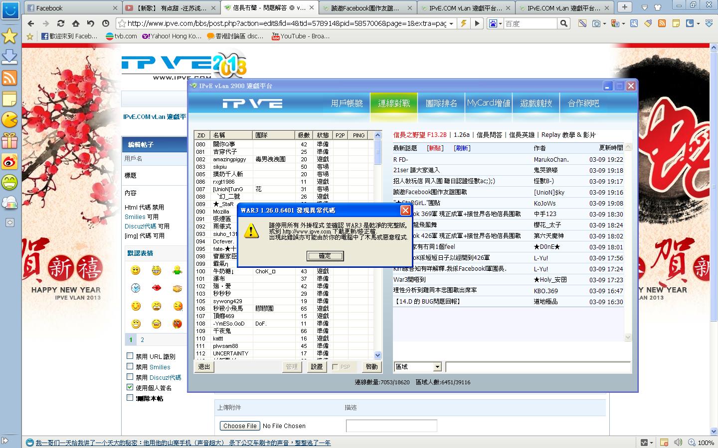Click the speaker volume icon in status bar
This screenshot has height=448, width=718.
[678, 443]
